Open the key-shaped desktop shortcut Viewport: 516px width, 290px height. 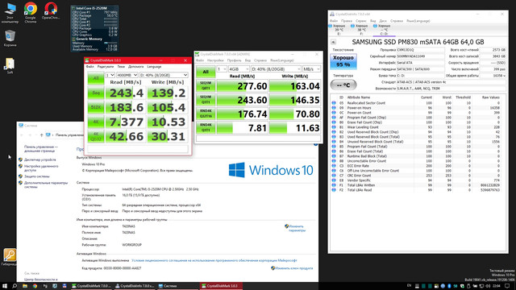(x=9, y=257)
